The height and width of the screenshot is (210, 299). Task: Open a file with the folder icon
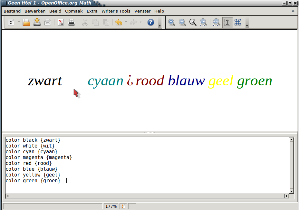point(26,22)
